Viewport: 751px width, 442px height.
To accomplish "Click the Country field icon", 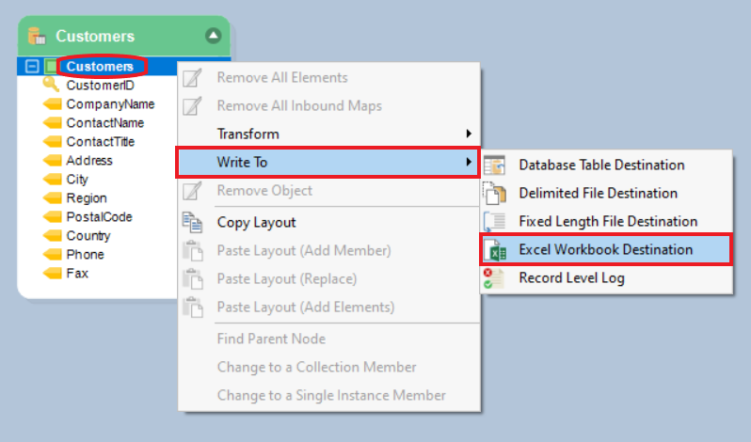I will 52,236.
